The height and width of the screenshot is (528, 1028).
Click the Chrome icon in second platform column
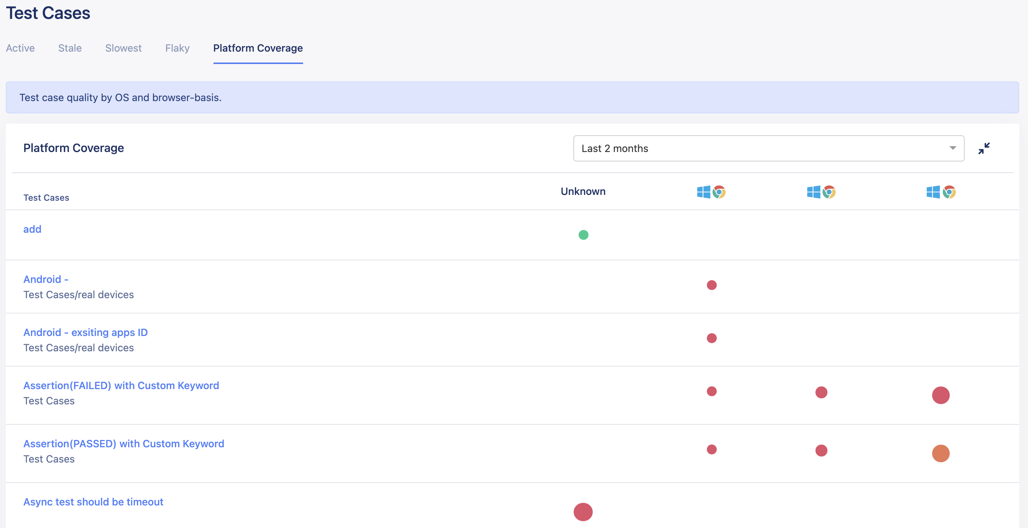point(828,192)
